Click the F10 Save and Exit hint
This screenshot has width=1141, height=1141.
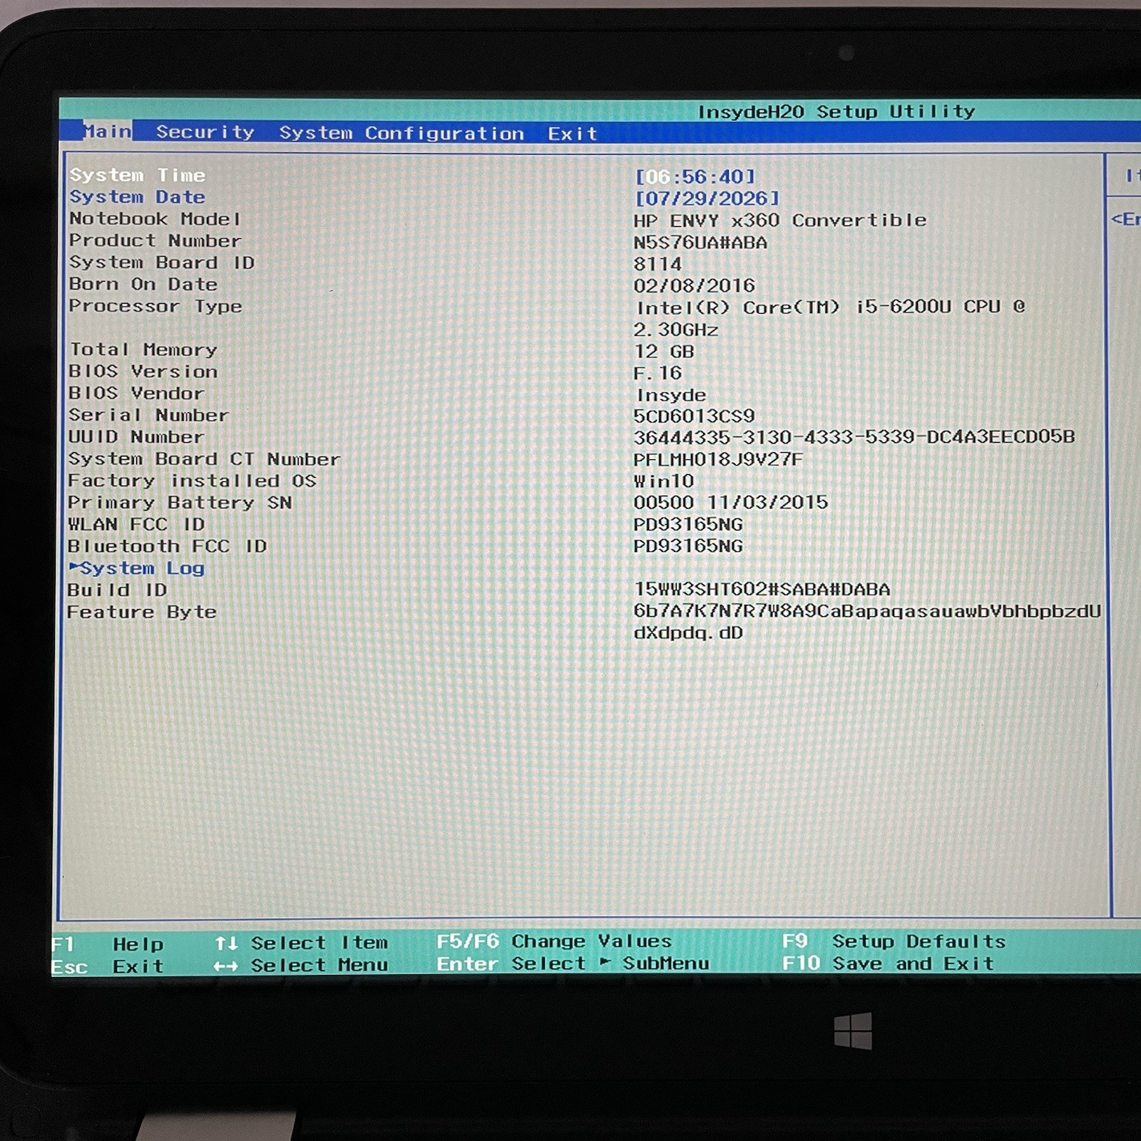pos(888,963)
